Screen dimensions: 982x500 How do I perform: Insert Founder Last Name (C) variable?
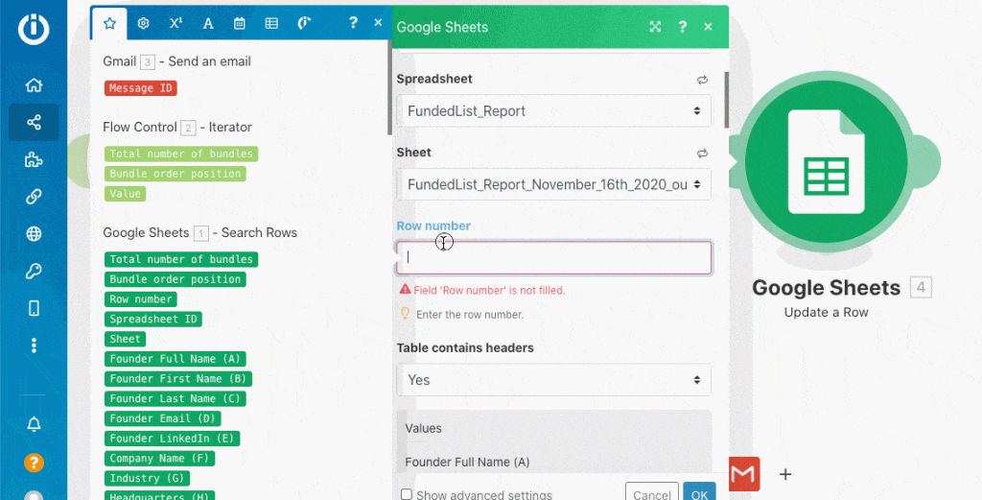pos(175,398)
